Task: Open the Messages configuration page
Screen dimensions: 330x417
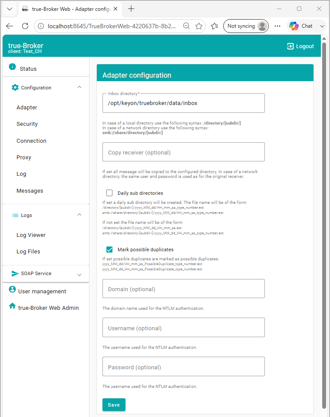Action: 30,190
